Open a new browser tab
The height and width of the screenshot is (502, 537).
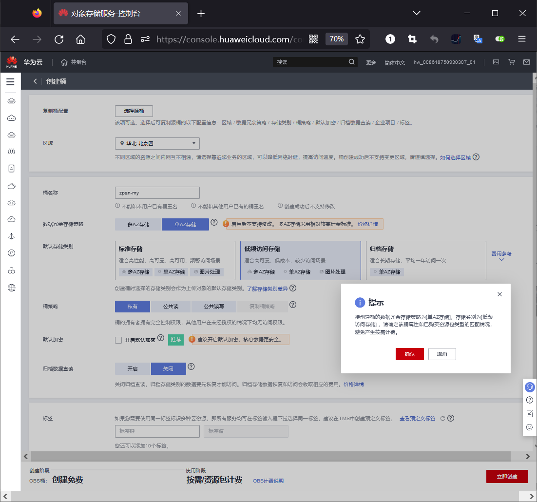[201, 13]
